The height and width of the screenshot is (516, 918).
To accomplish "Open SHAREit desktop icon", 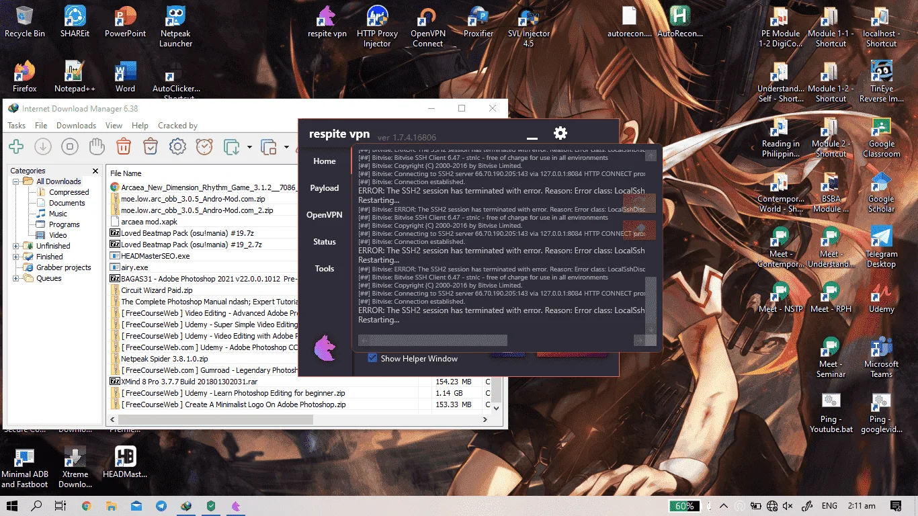I will point(75,22).
